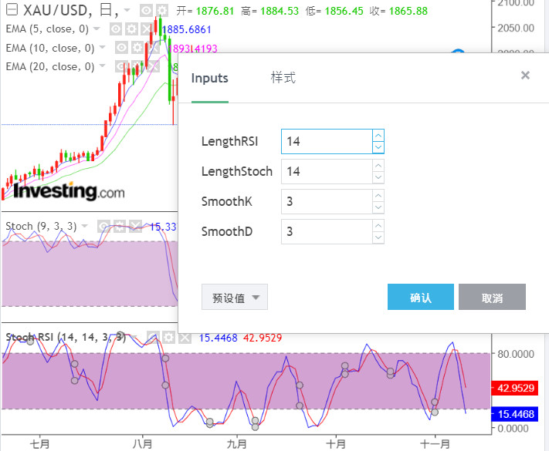Click the 八月 time axis label
Viewport: 549px width, 451px height.
point(143,444)
